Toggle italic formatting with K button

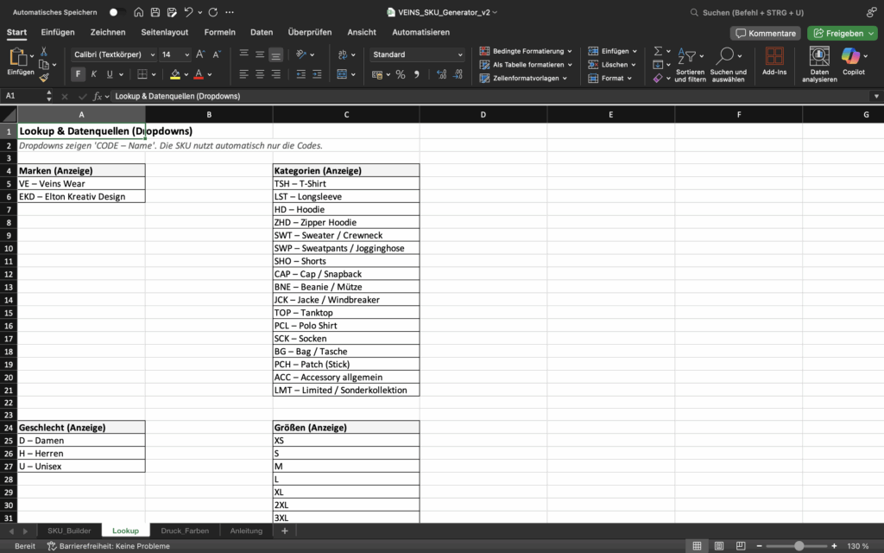(95, 74)
